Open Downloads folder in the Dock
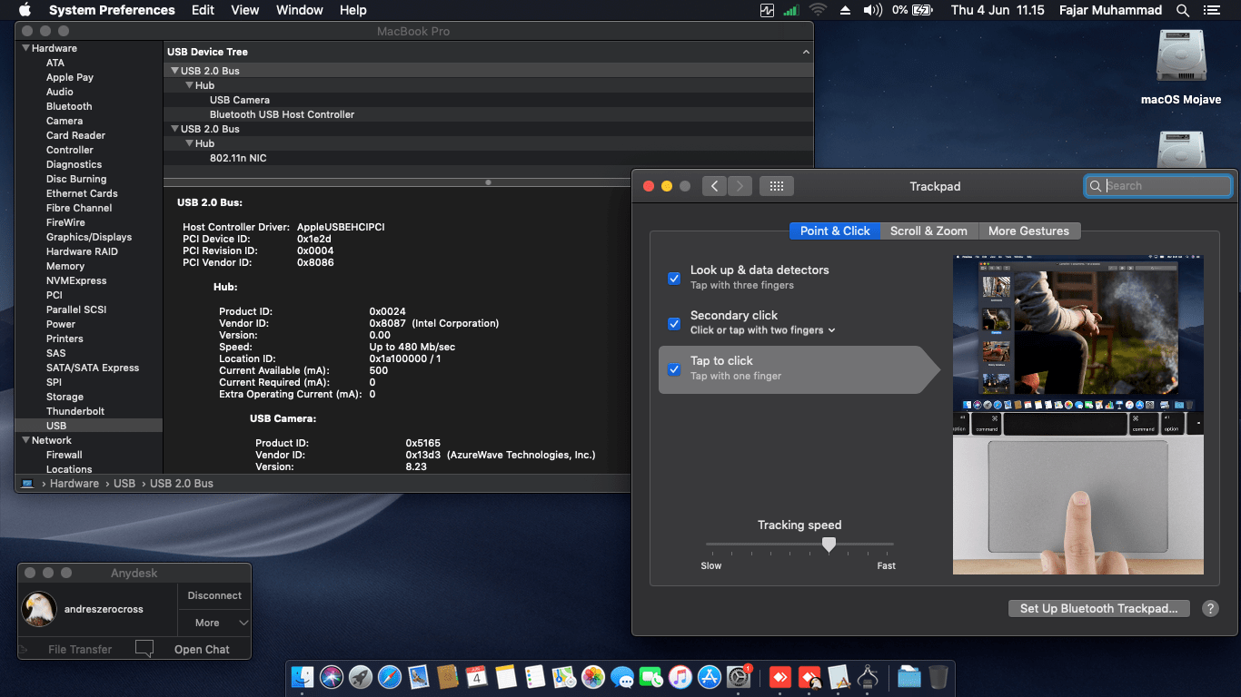 click(909, 677)
